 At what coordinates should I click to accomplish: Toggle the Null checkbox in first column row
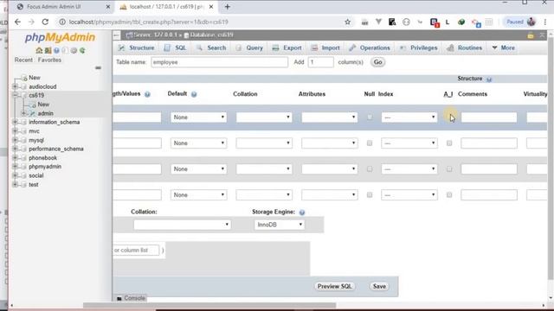pyautogui.click(x=370, y=117)
